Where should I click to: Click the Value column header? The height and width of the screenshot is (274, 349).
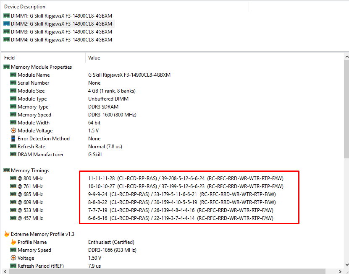point(94,58)
